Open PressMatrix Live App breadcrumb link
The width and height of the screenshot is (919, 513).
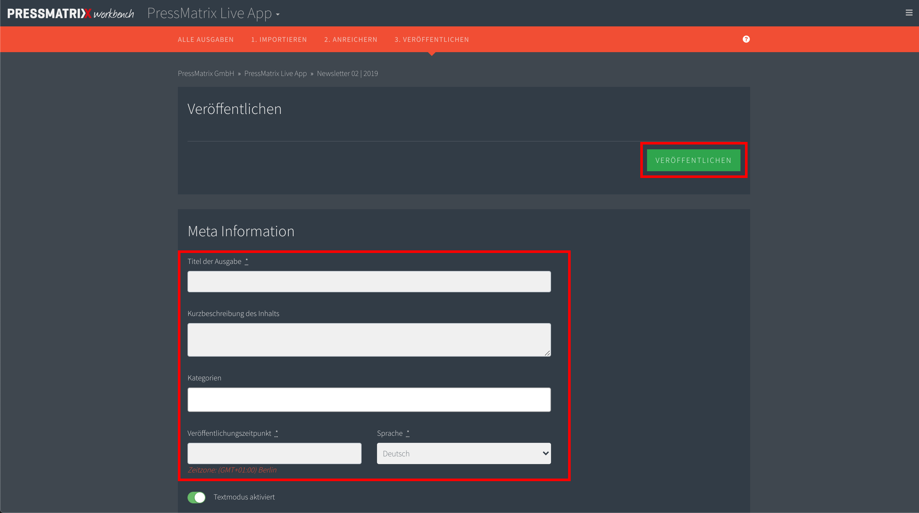(x=276, y=73)
